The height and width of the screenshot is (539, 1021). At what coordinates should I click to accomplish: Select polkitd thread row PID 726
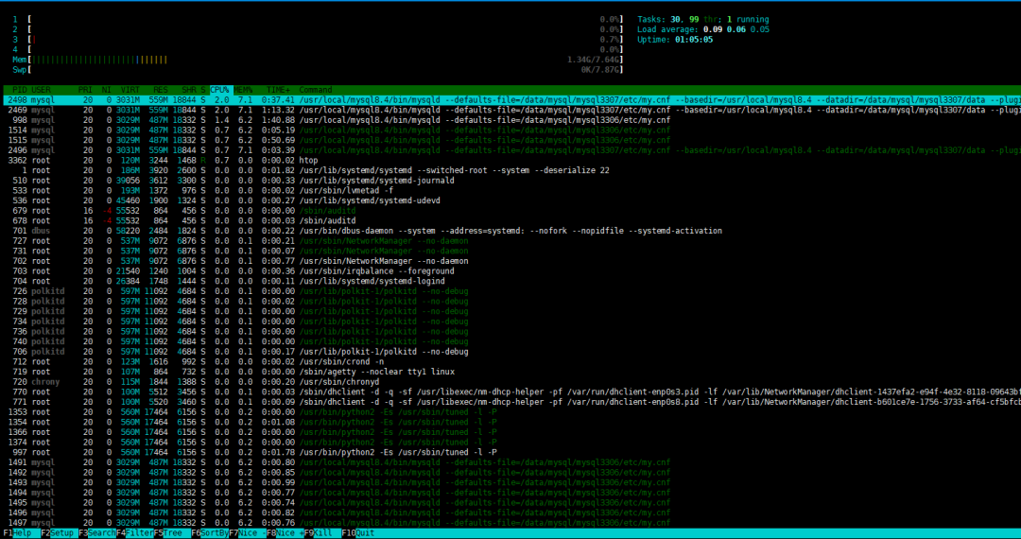point(510,291)
